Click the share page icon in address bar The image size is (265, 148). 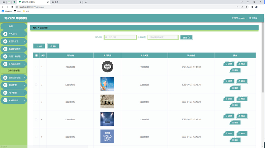coord(242,7)
